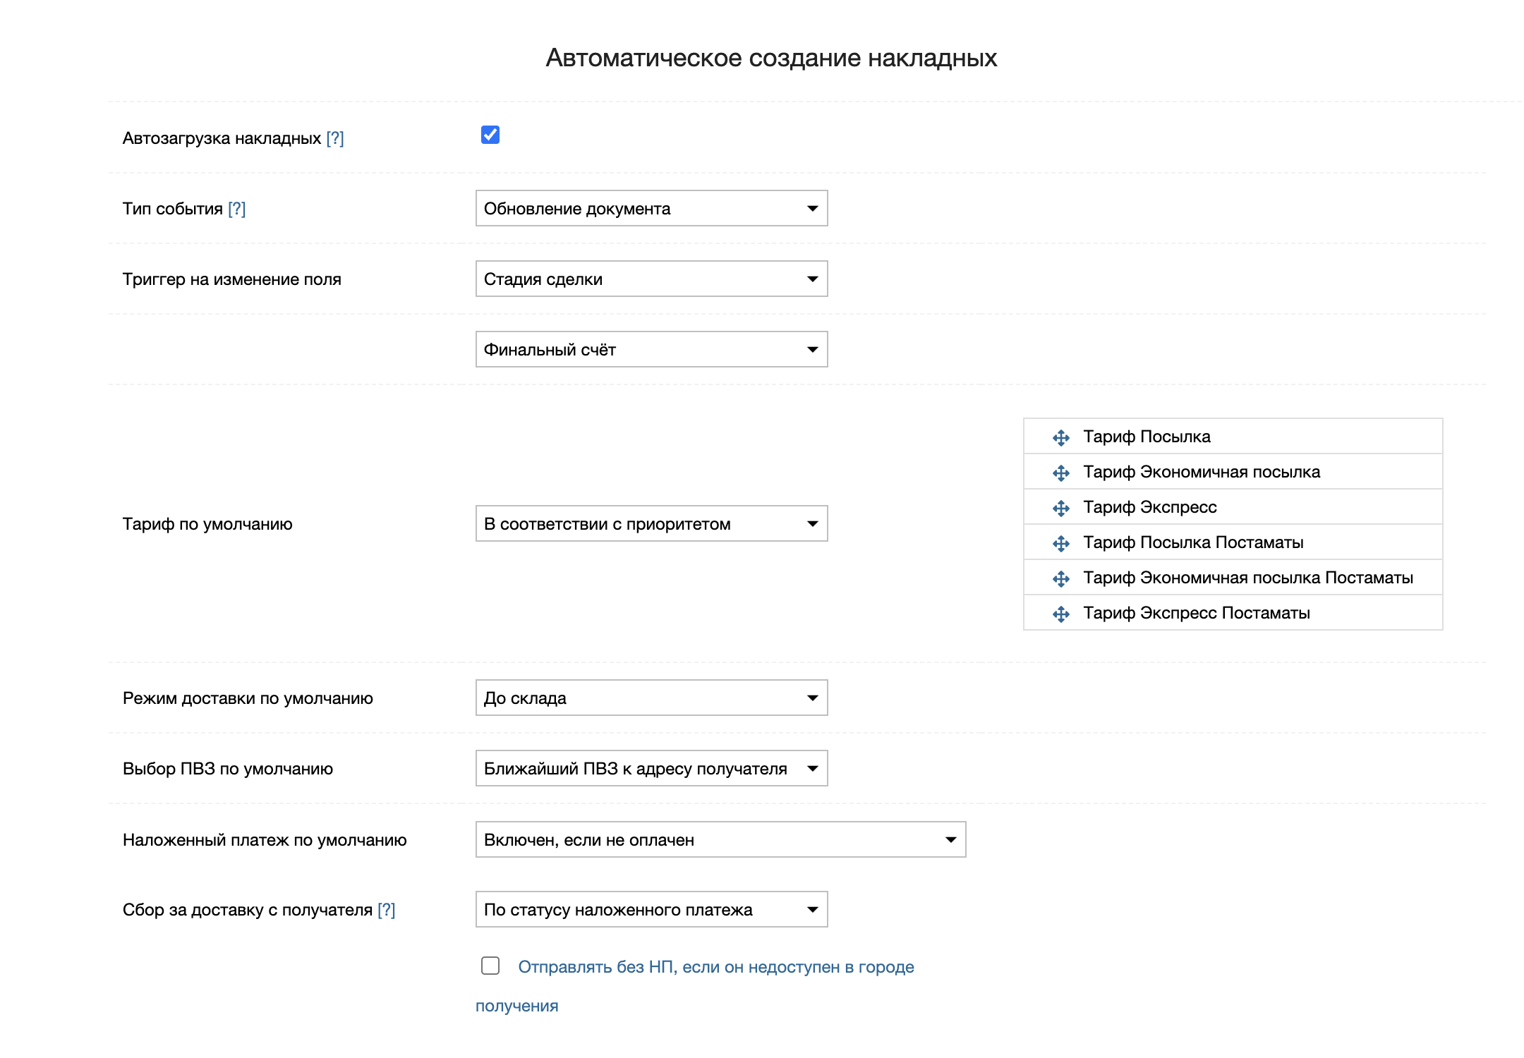Expand the Стадия сделки trigger field dropdown

pos(651,279)
